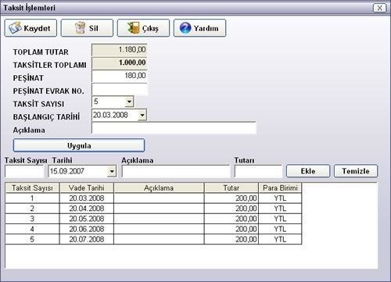This screenshot has width=391, height=282.
Task: Click the Sil button's trash bin icon
Action: 80,28
